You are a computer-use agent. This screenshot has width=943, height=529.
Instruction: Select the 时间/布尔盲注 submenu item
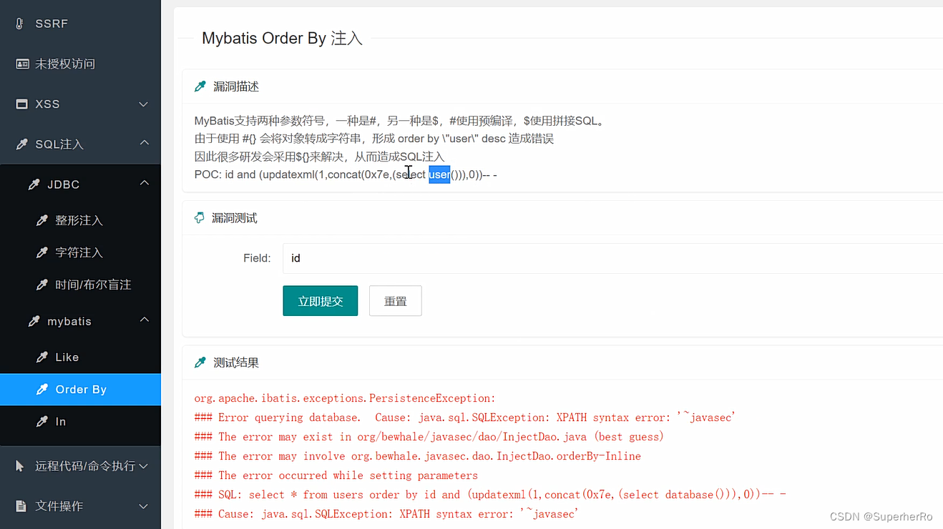point(80,285)
